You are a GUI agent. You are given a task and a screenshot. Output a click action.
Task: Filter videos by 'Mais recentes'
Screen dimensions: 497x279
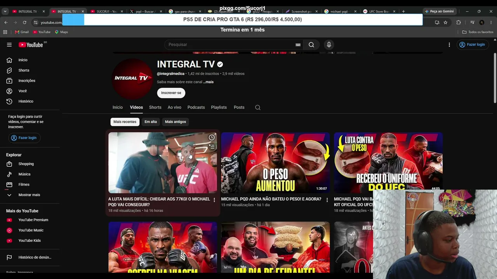point(125,122)
